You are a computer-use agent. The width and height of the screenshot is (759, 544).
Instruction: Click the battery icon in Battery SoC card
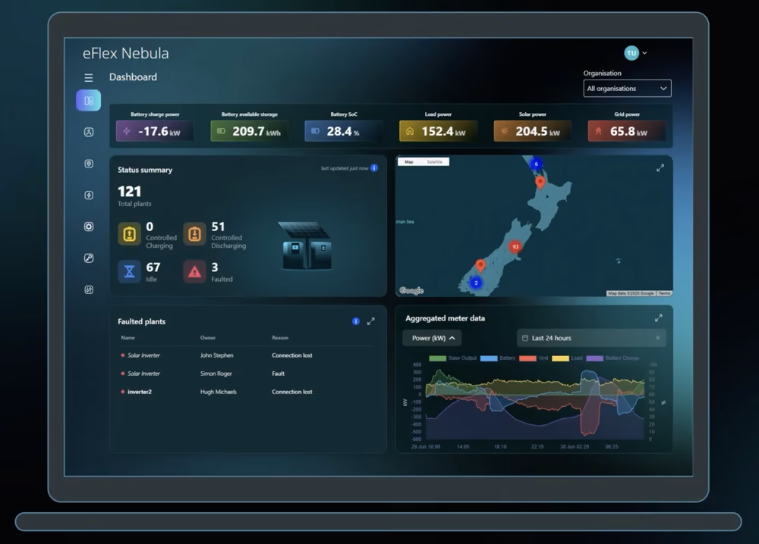coord(315,131)
